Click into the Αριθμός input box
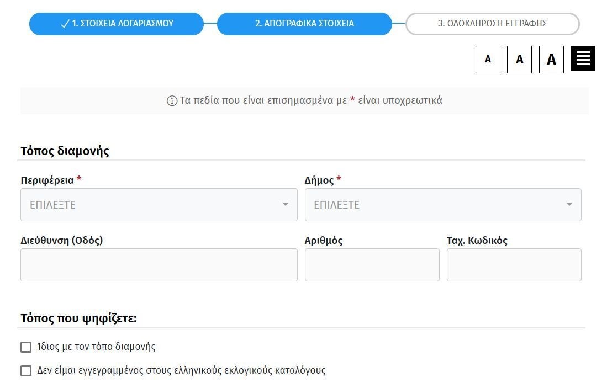Image resolution: width=607 pixels, height=383 pixels. tap(372, 265)
